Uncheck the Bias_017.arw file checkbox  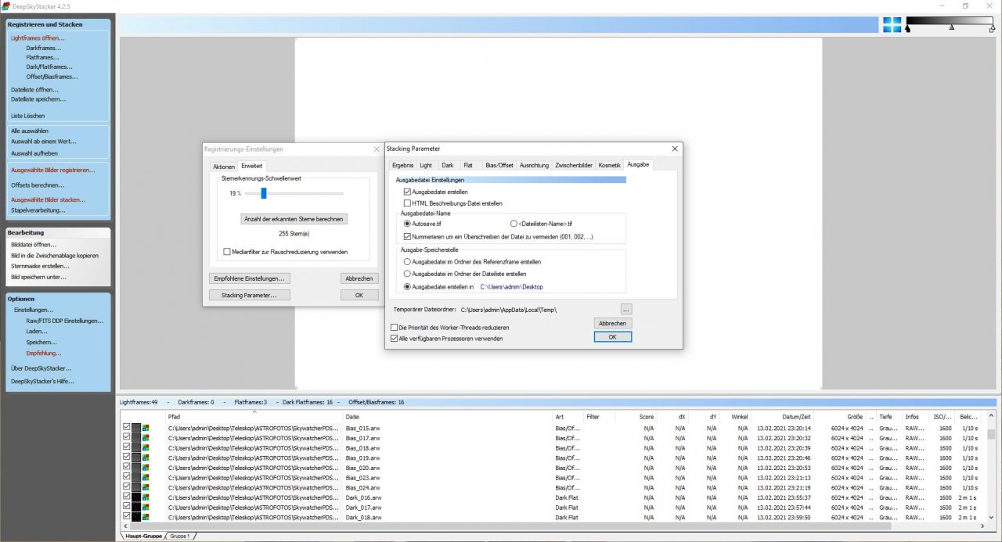(x=127, y=438)
